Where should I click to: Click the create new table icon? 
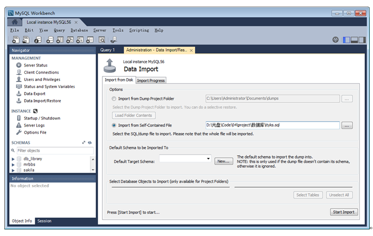pos(60,40)
